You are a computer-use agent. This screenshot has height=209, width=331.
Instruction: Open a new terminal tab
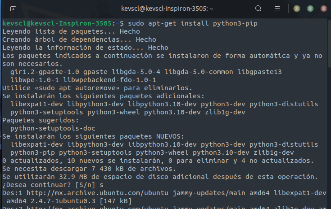click(x=13, y=9)
